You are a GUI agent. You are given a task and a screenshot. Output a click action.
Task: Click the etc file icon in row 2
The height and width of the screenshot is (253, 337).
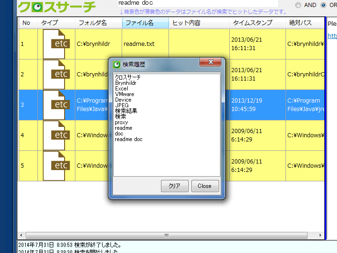(57, 74)
